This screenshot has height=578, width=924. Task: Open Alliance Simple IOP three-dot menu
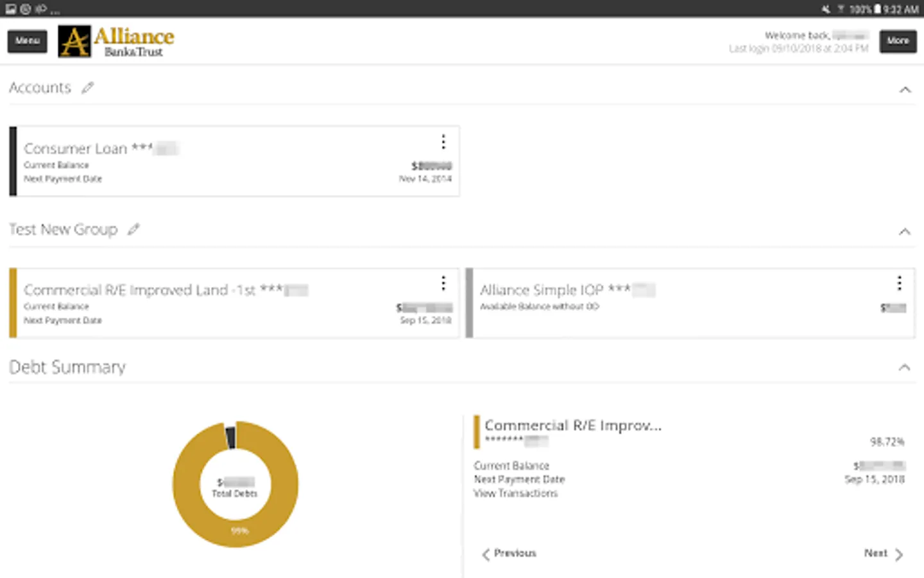point(899,283)
